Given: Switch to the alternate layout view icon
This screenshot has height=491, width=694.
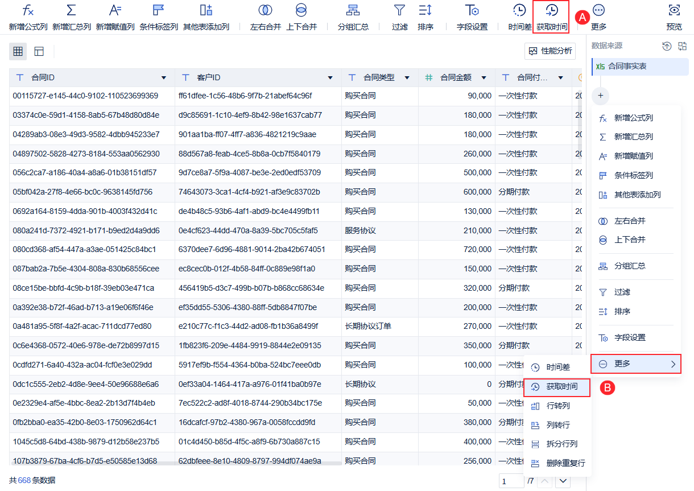Looking at the screenshot, I should 39,51.
